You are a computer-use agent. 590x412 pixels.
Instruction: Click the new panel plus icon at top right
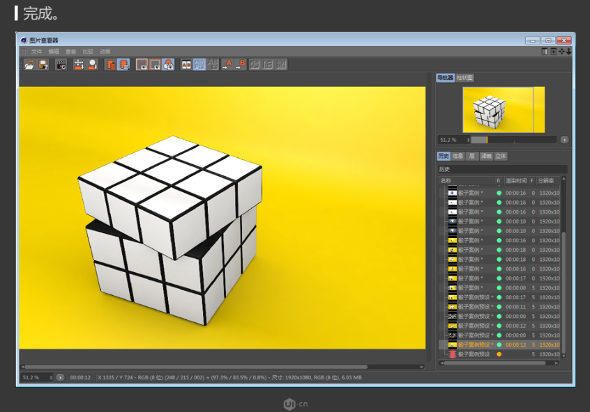click(x=554, y=51)
